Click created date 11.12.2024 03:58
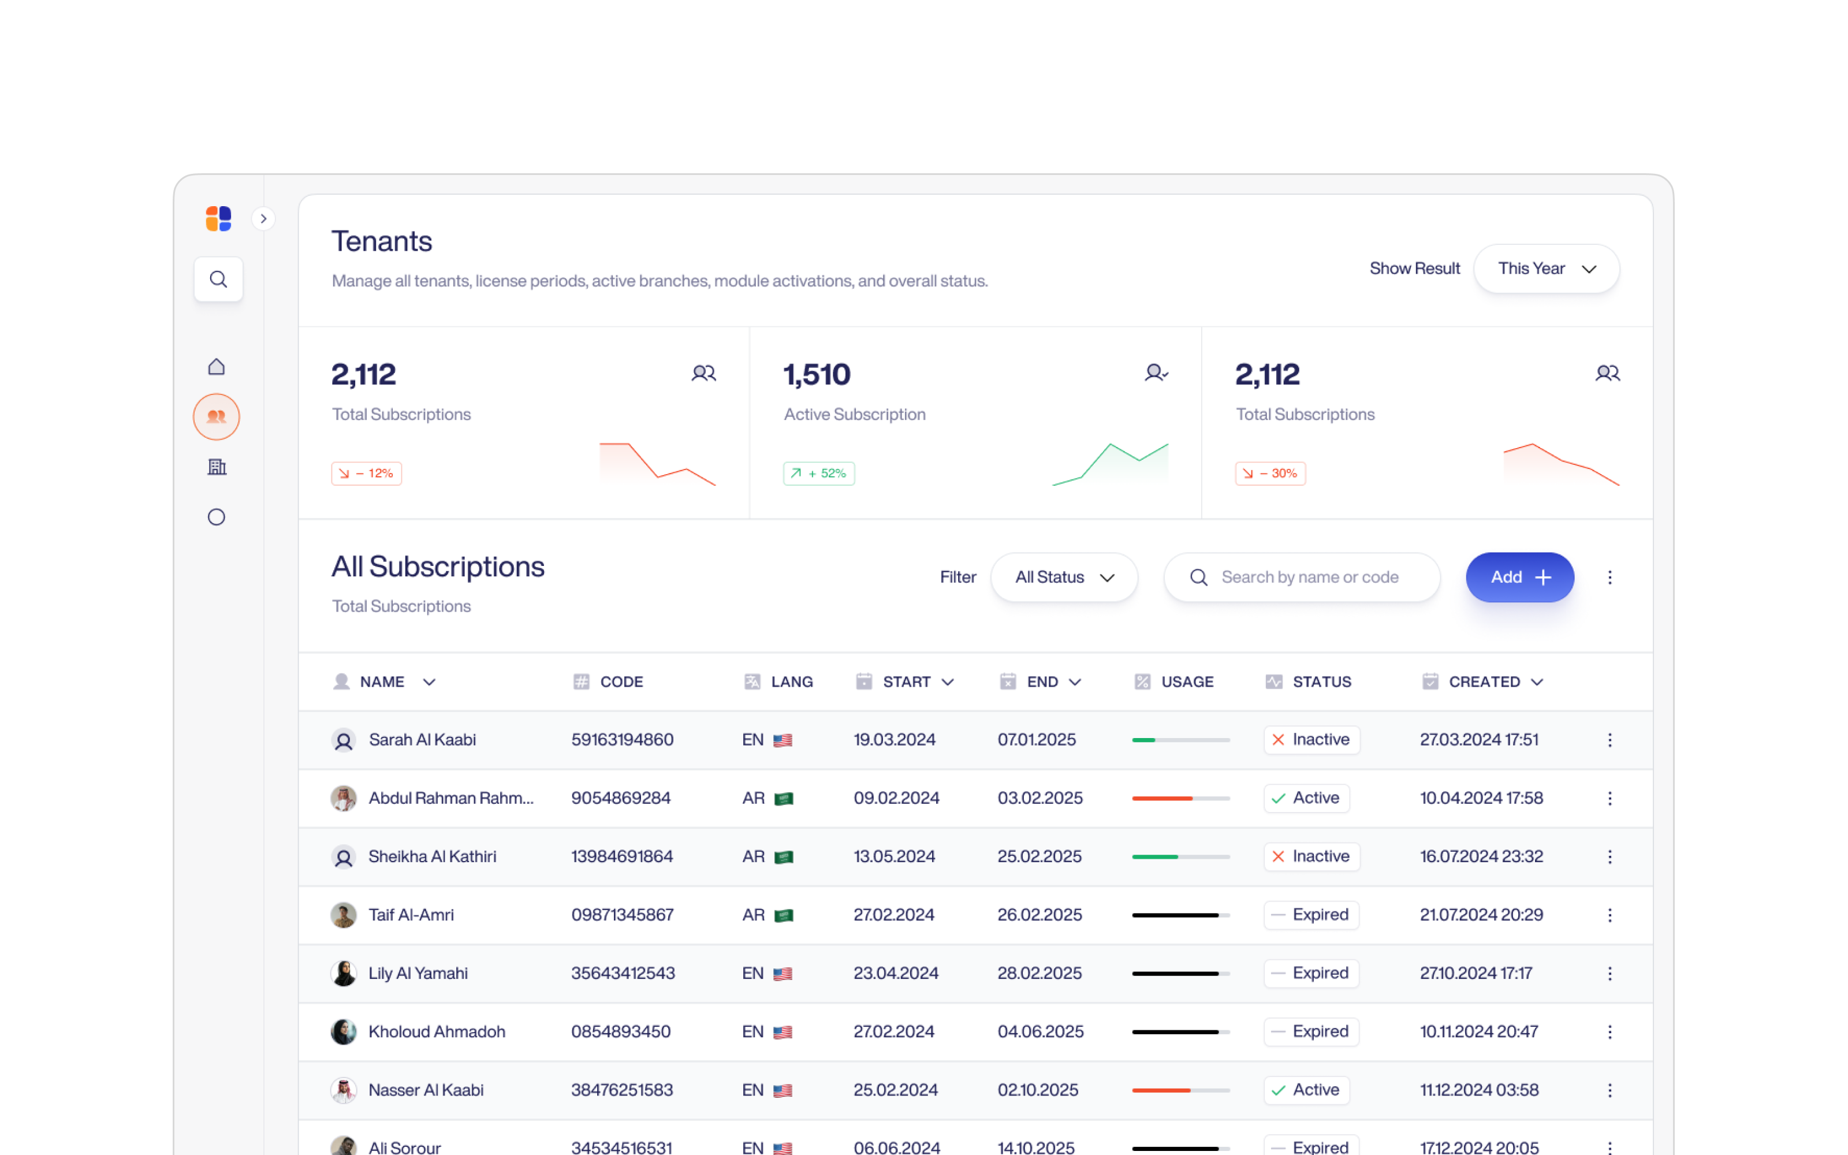This screenshot has width=1848, height=1155. pos(1479,1091)
